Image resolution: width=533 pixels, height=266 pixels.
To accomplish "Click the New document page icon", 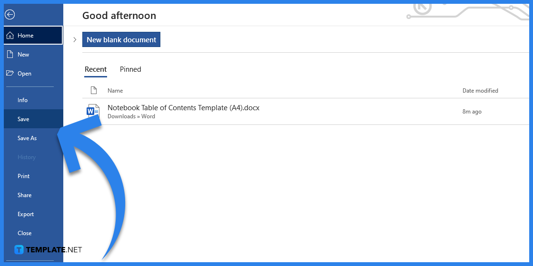I will click(x=10, y=55).
